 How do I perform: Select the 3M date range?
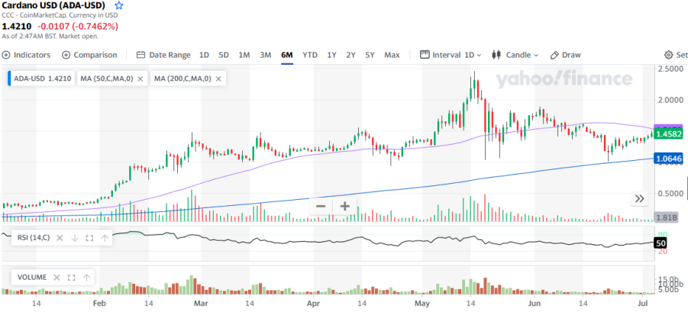pyautogui.click(x=266, y=55)
